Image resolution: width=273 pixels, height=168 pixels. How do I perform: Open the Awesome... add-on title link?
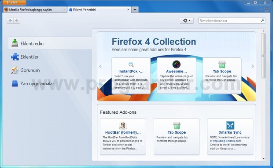tap(177, 71)
